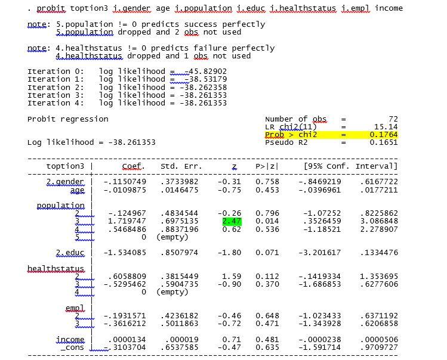447x360 pixels.
Task: Click the Pseudo R2 value 0.1651
Action: click(383, 142)
